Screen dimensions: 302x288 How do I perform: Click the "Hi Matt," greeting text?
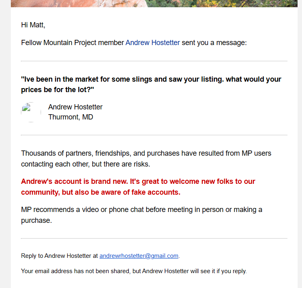coord(33,25)
